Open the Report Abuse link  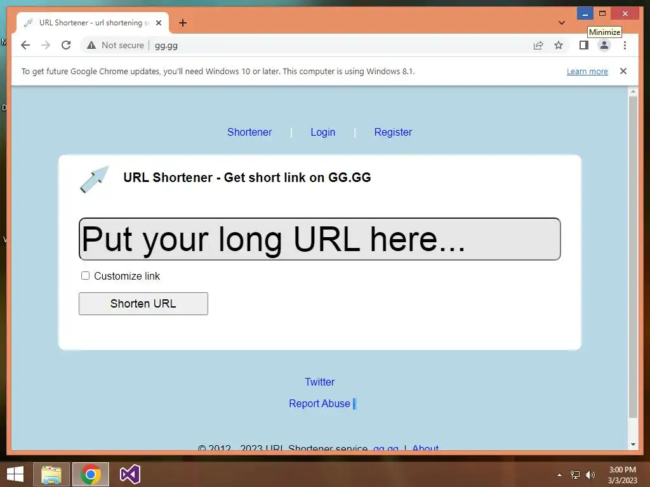tap(320, 403)
